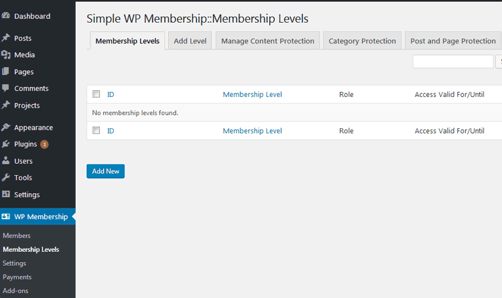Click the Appearance paintbrush icon
Viewport: 502px width, 298px height.
[5, 127]
